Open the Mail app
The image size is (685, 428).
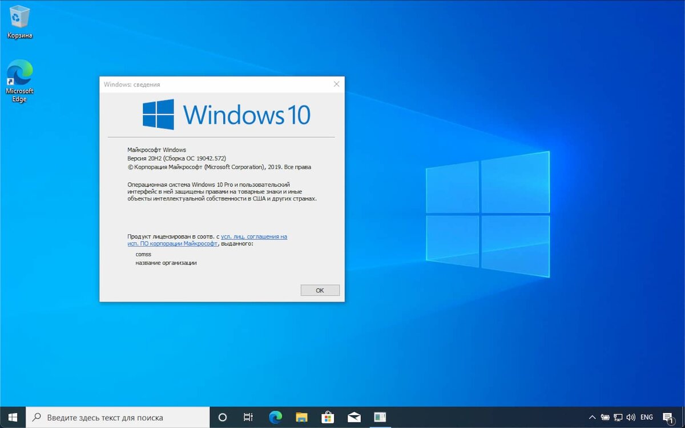click(354, 417)
